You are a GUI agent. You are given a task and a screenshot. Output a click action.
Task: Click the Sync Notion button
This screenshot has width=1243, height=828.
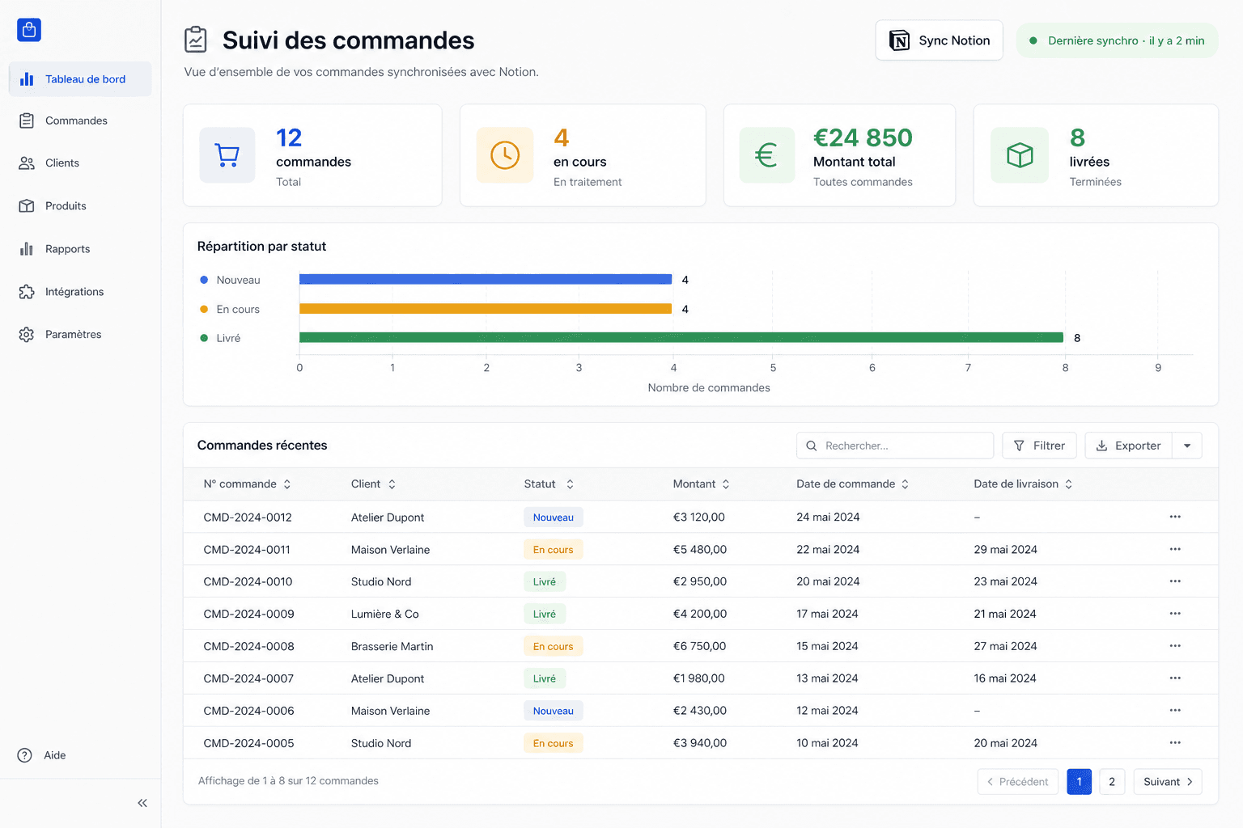(x=939, y=40)
